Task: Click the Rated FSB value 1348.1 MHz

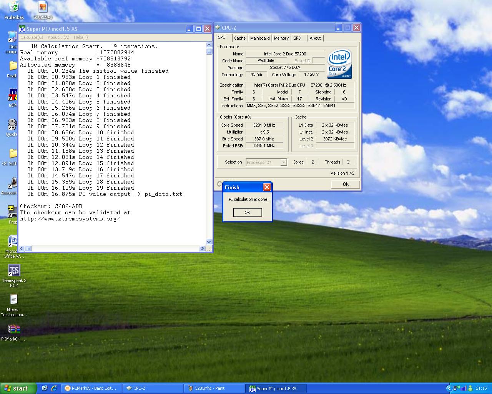Action: pos(264,146)
